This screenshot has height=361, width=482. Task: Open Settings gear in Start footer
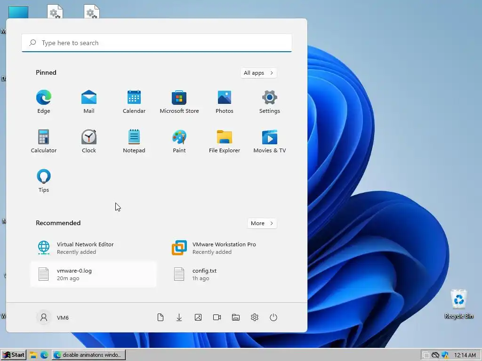pyautogui.click(x=255, y=317)
